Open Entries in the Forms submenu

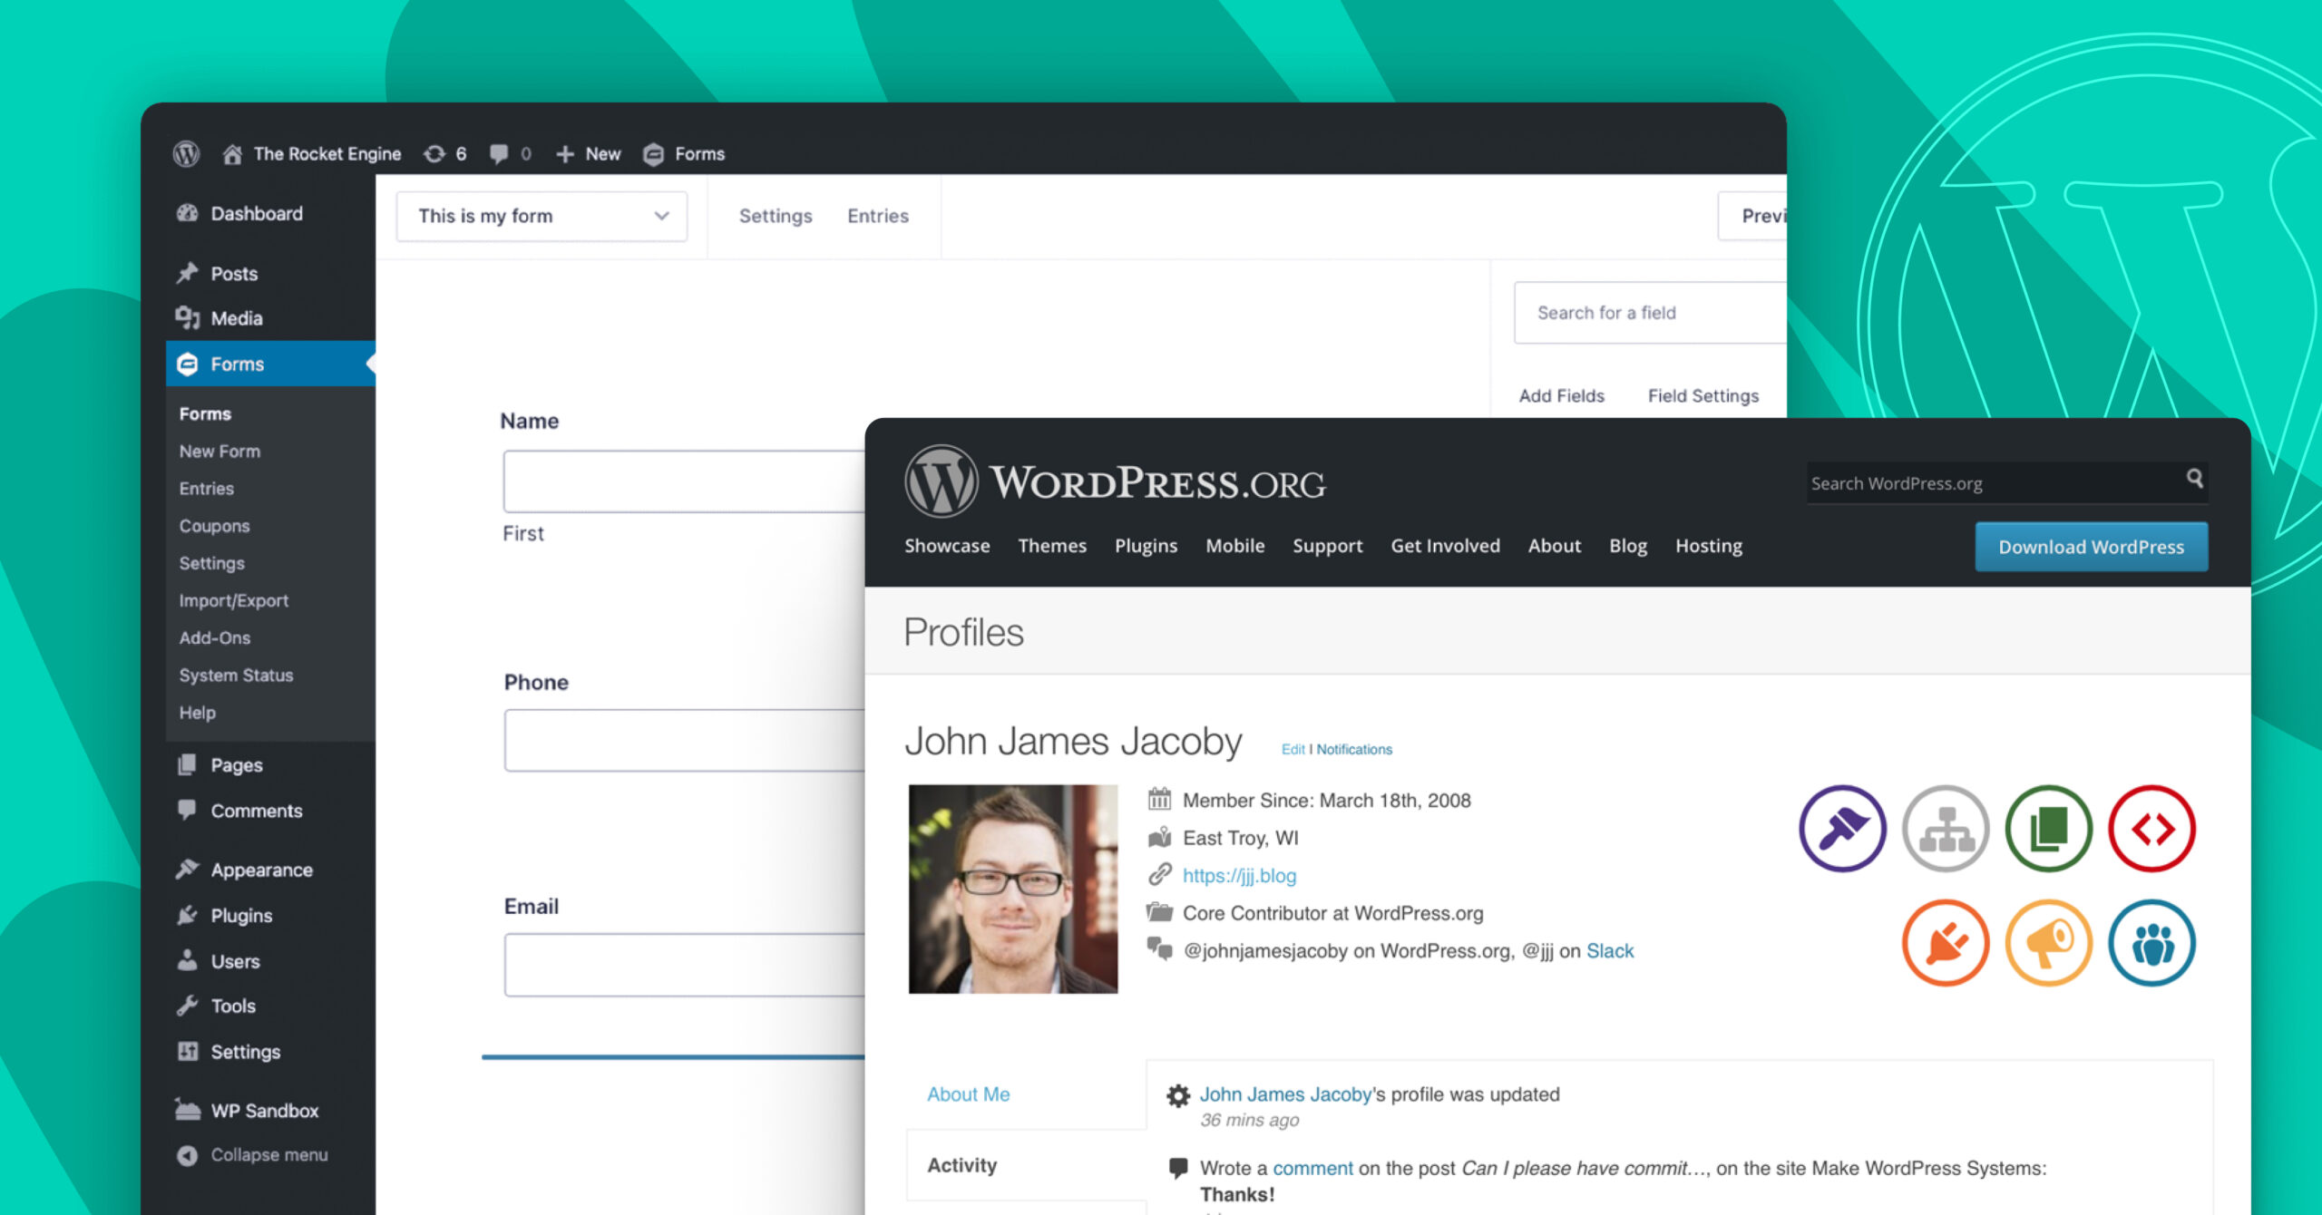coord(206,488)
